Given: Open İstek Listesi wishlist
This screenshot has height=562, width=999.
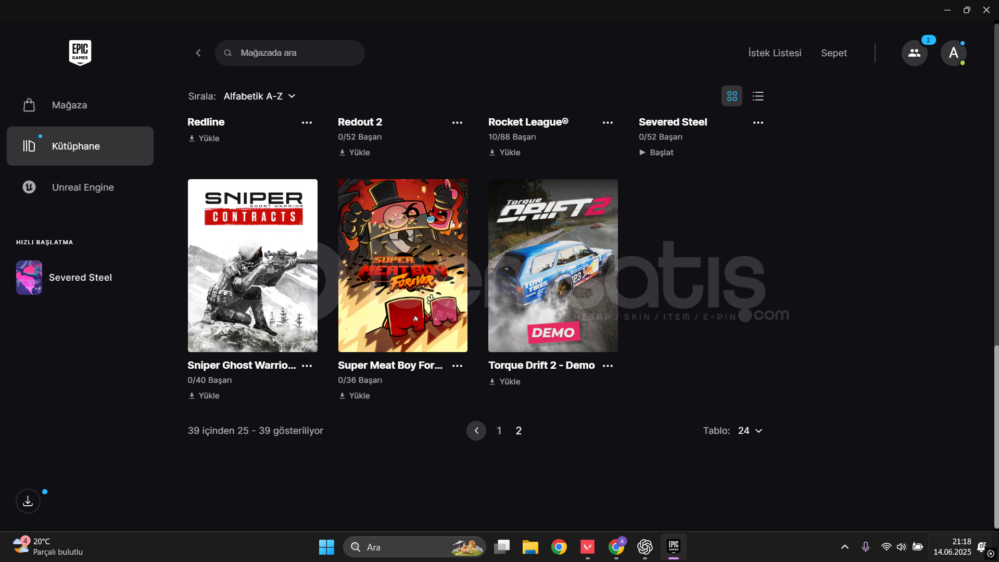Looking at the screenshot, I should point(775,53).
